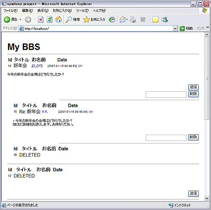Click the date [2007-01-15 00:38:53]
This screenshot has width=211, height=210.
62,66
